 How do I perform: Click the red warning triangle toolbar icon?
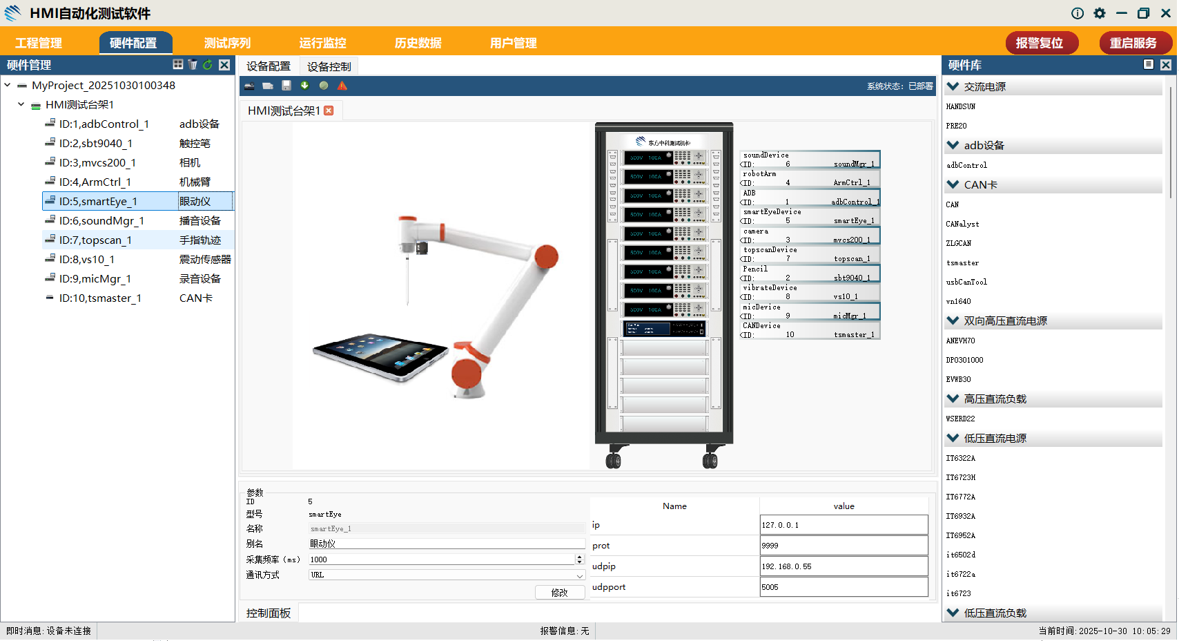click(x=342, y=86)
